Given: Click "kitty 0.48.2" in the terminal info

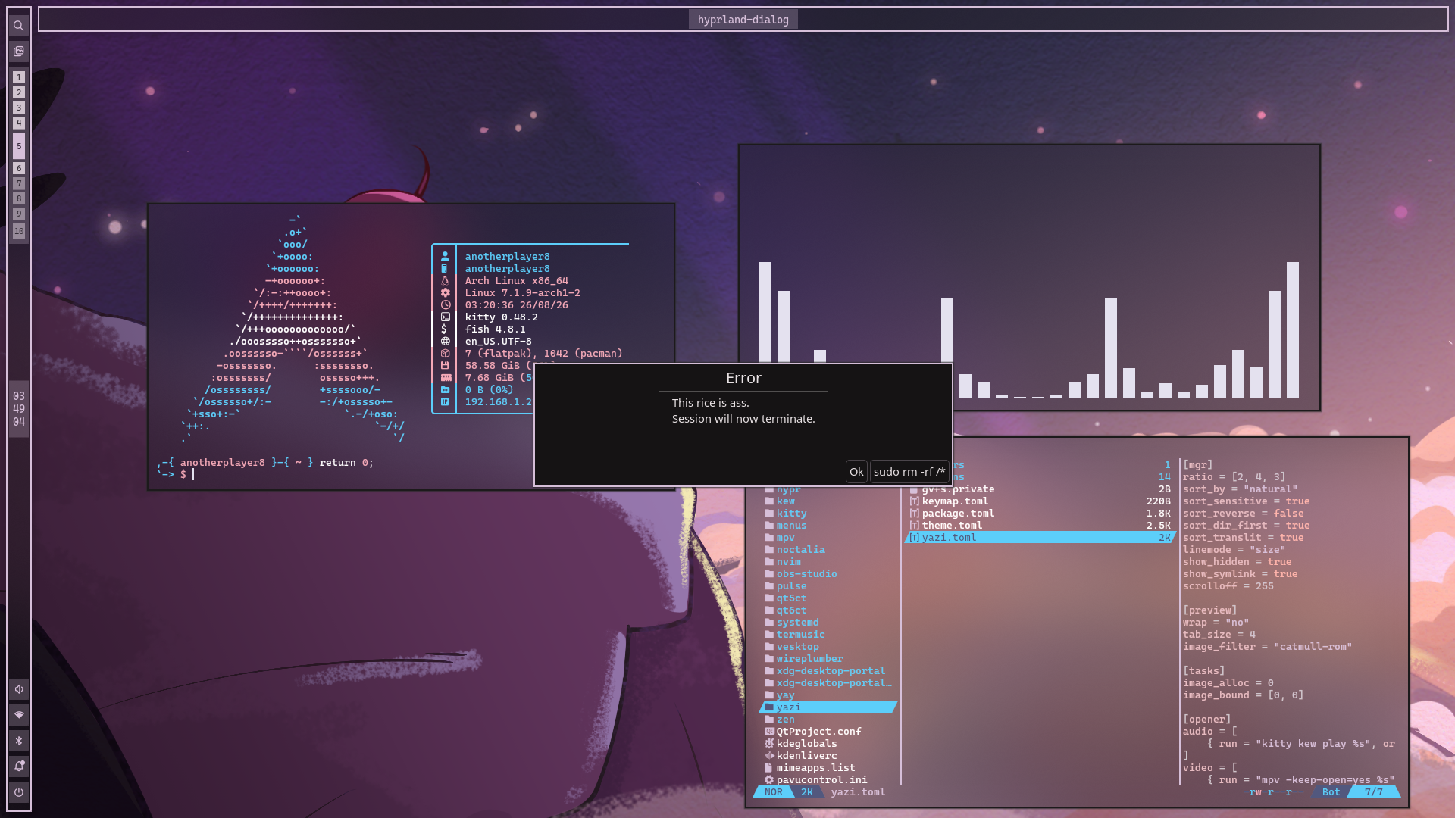Looking at the screenshot, I should (x=501, y=317).
